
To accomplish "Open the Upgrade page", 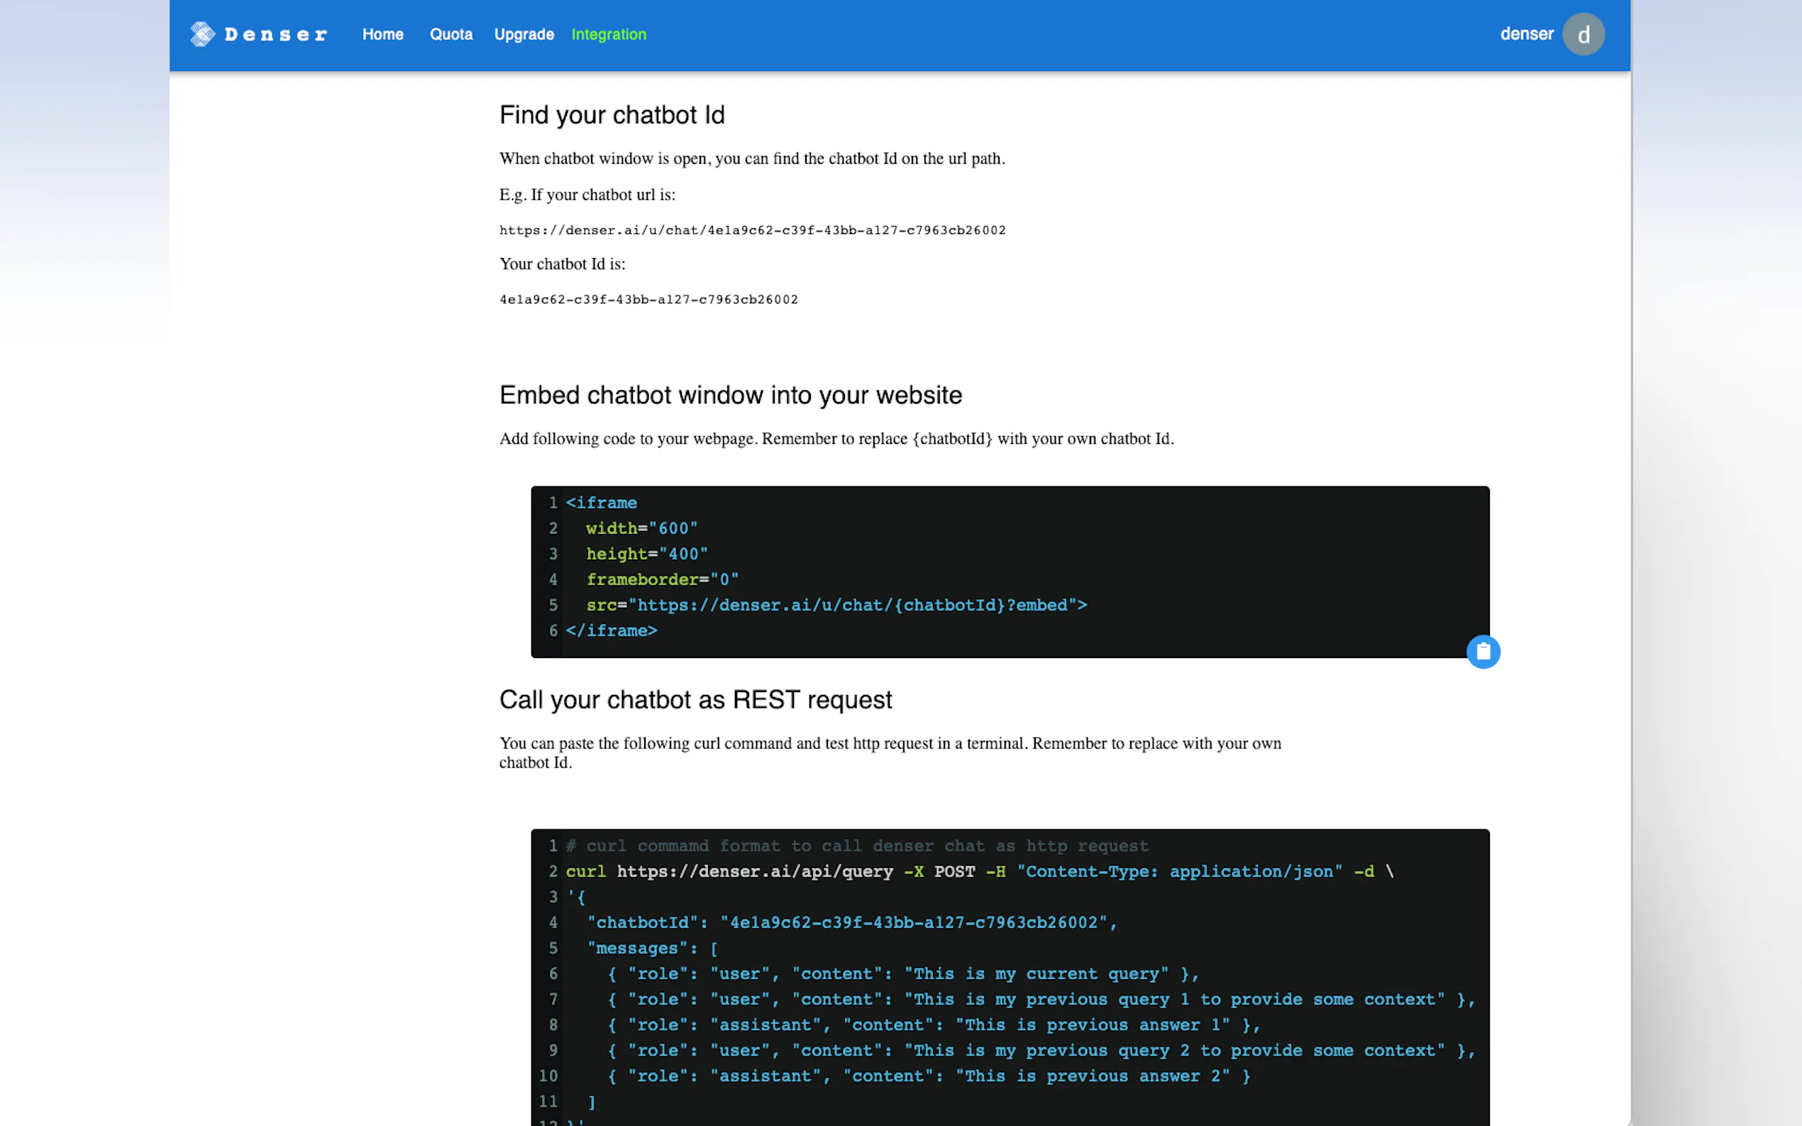I will click(x=524, y=34).
